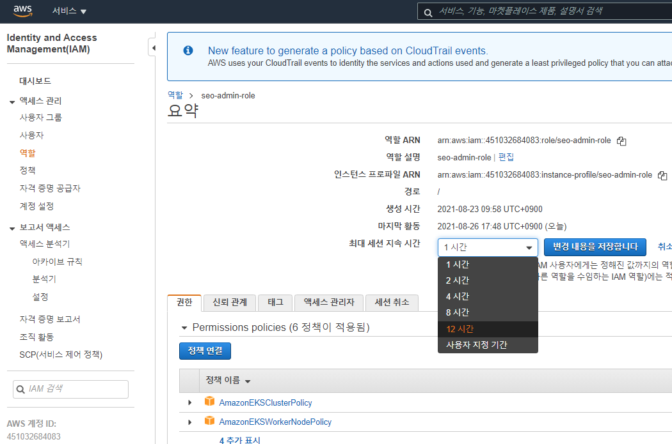Collapse the 액세스 관리 sidebar group

[12, 102]
